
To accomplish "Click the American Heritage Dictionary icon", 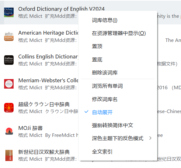I will [x=9, y=36].
